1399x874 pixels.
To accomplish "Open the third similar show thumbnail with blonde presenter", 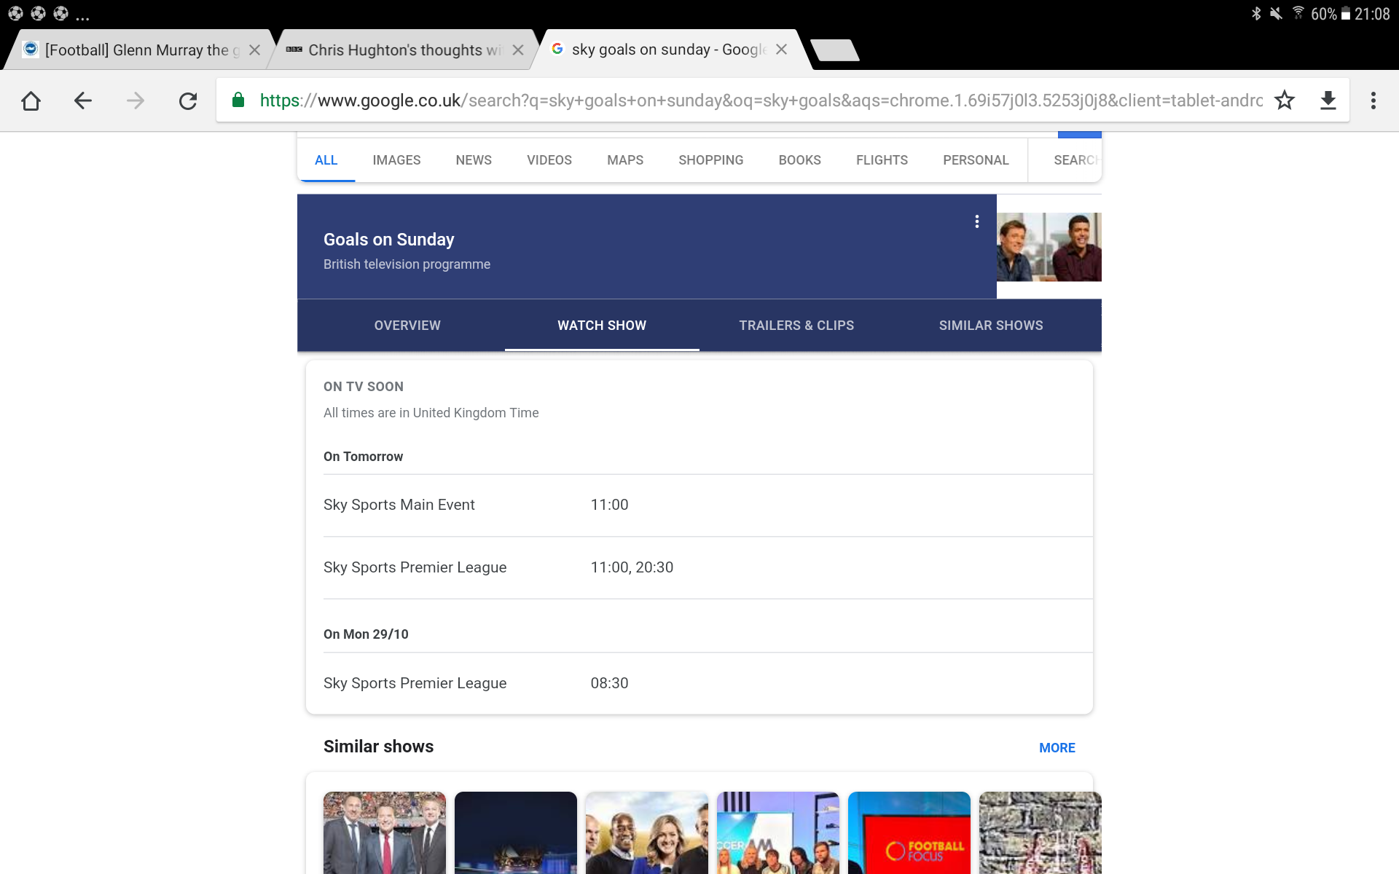I will pos(647,832).
